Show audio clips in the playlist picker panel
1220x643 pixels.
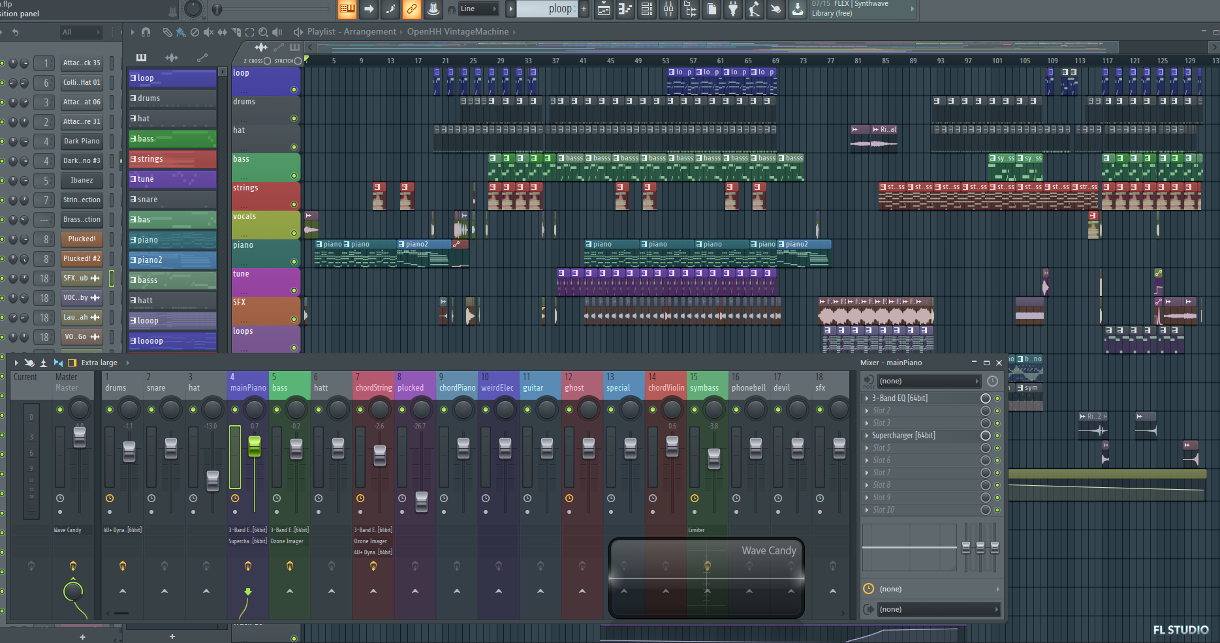[x=172, y=57]
